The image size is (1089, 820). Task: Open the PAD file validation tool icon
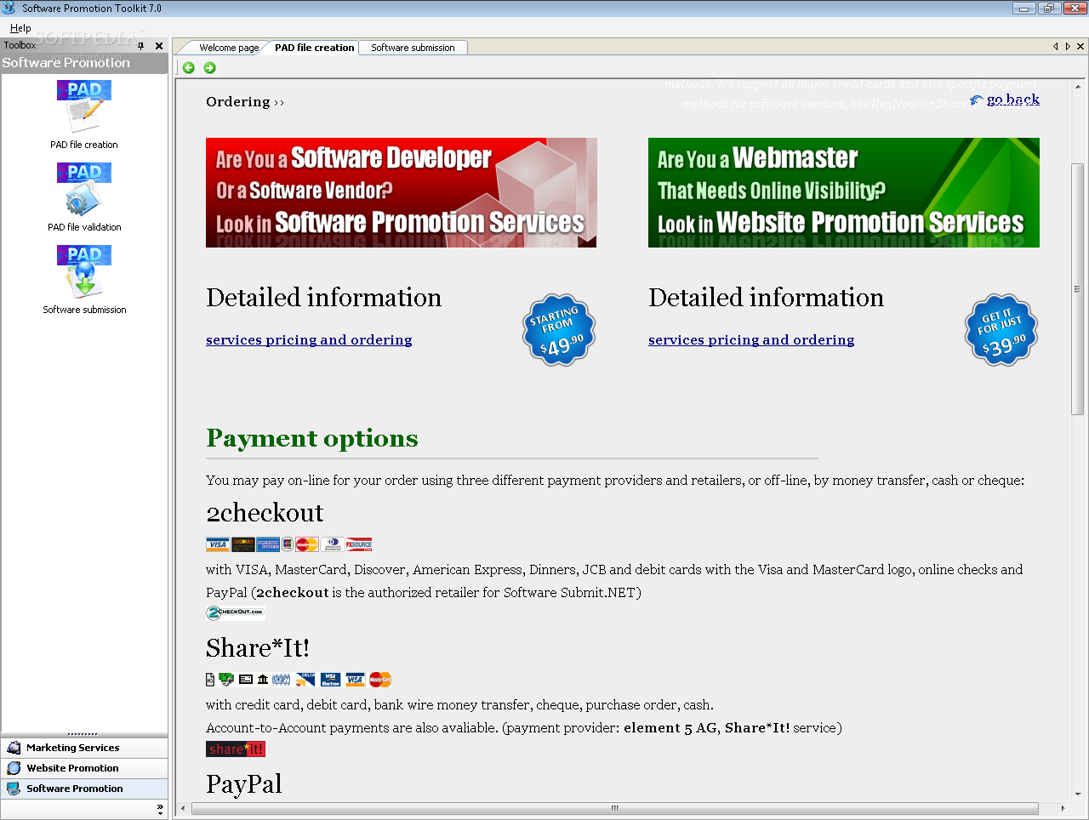83,188
